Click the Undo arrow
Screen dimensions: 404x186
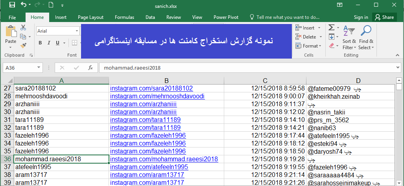(24, 5)
